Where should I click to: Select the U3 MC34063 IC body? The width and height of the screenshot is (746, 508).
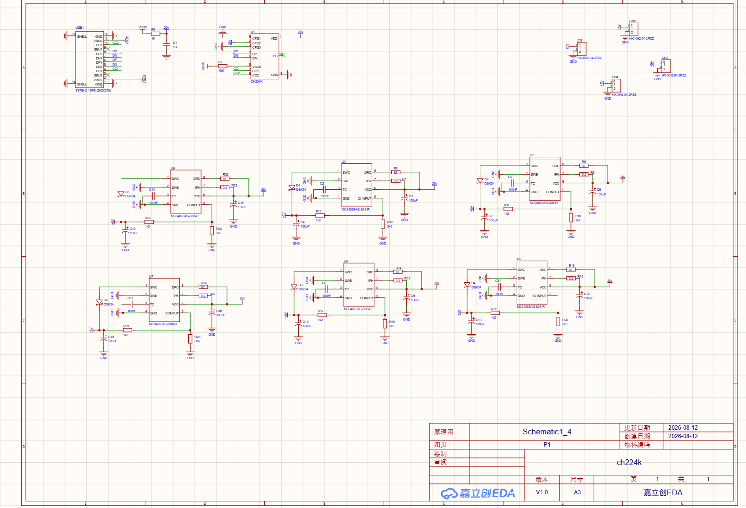pyautogui.click(x=357, y=186)
